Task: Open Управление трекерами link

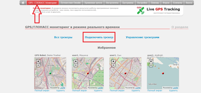Action: [x=142, y=37]
